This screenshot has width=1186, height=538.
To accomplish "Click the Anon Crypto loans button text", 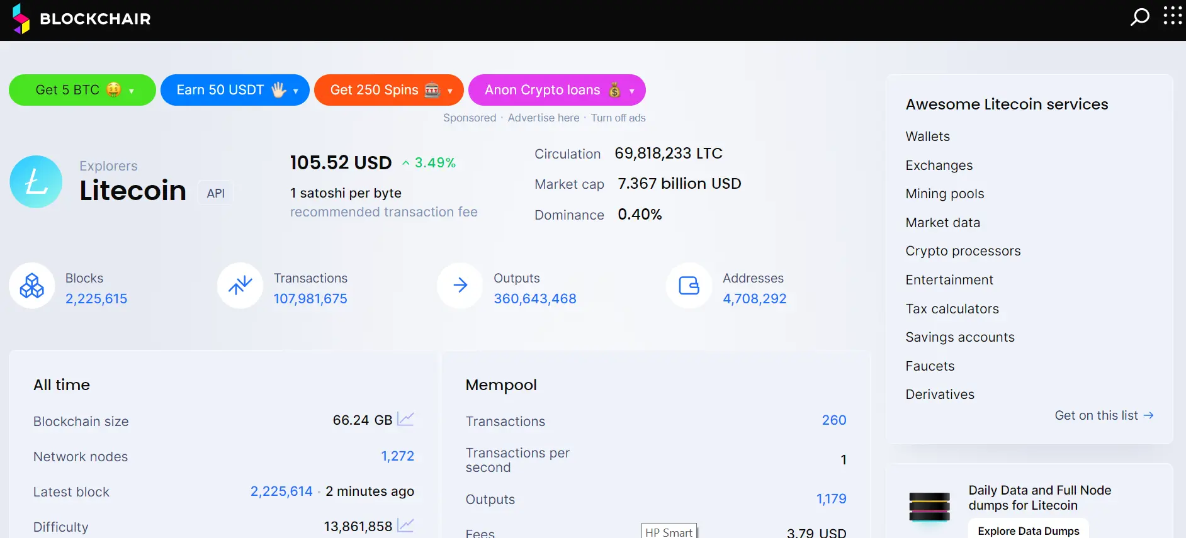I will tap(543, 90).
